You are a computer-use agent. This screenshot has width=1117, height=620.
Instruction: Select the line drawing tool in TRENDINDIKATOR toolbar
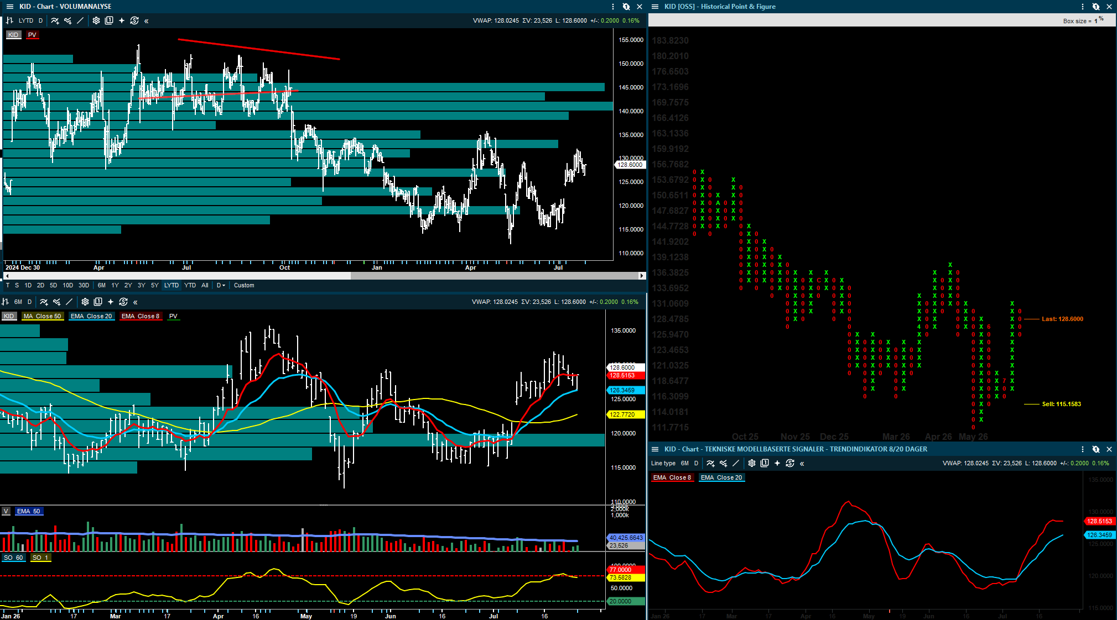pos(736,463)
